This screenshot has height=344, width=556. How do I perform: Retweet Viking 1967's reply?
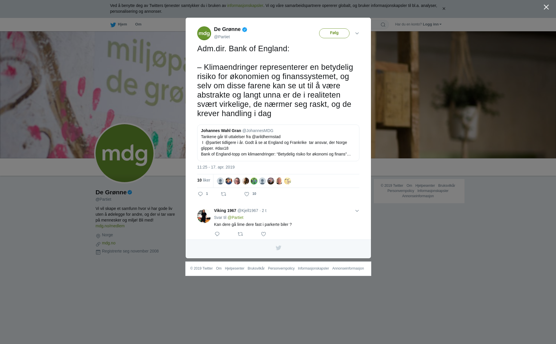[x=240, y=234]
